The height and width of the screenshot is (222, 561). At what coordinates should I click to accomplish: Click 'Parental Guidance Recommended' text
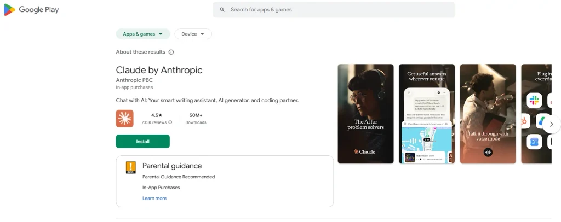(179, 177)
